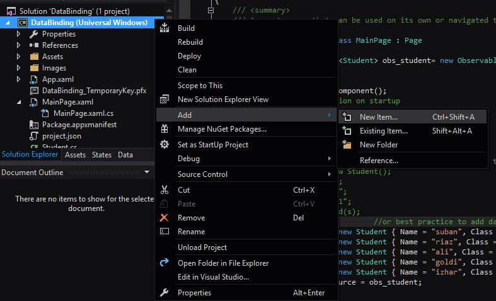The width and height of the screenshot is (496, 301).
Task: Click the New Solution Explorer View icon
Action: (165, 99)
